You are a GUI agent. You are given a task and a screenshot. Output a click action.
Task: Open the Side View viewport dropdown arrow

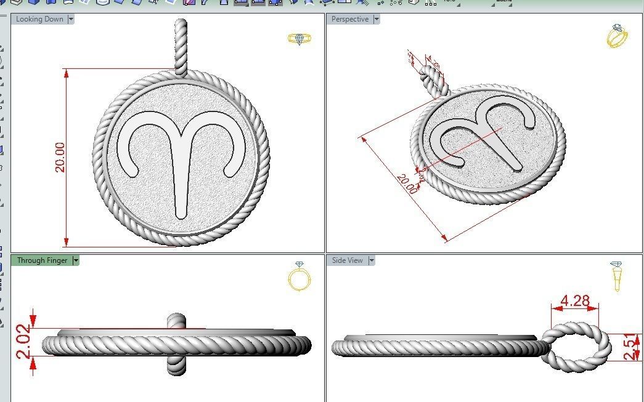coord(371,260)
